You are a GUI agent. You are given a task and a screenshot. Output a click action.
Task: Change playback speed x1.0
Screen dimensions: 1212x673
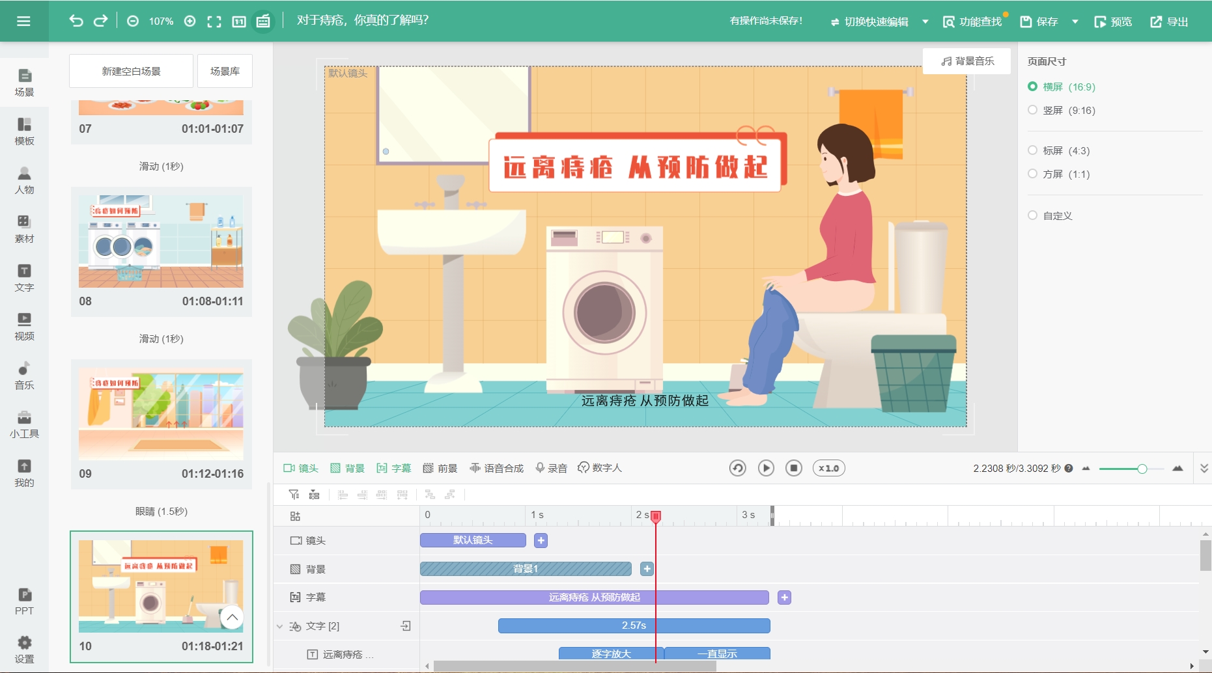coord(828,468)
